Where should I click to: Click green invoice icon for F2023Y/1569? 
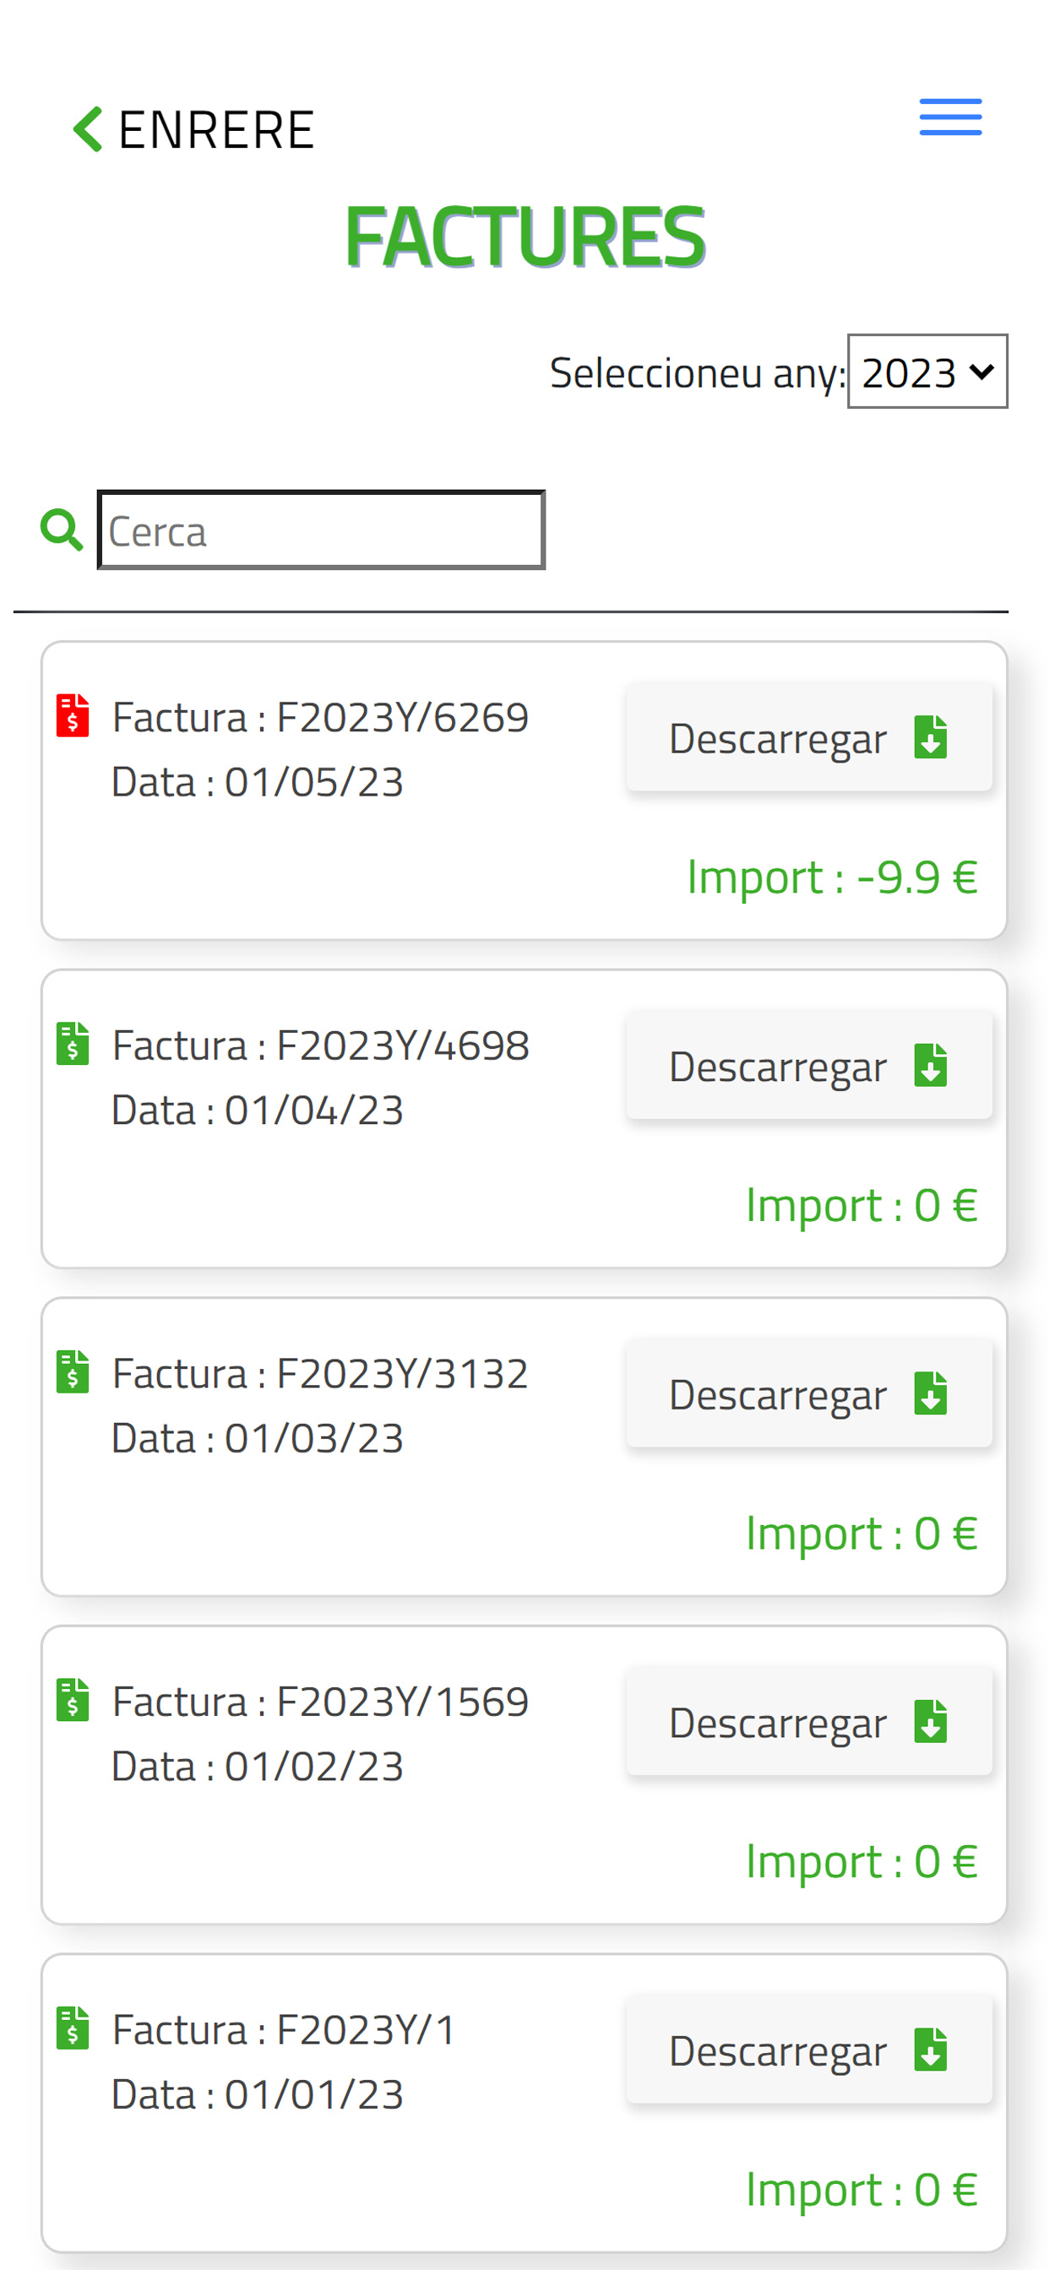click(73, 1699)
